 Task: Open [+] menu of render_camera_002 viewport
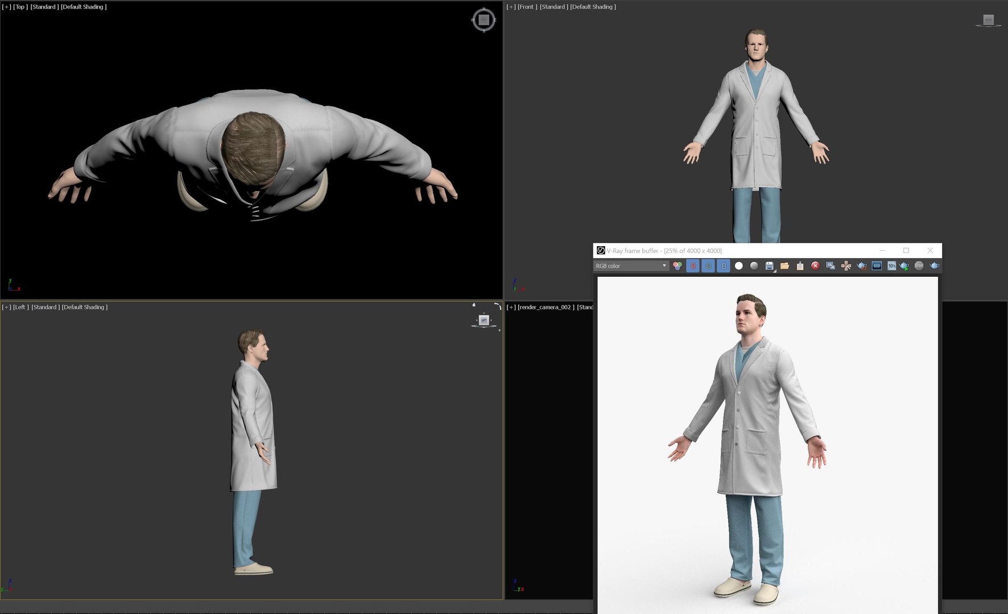511,307
